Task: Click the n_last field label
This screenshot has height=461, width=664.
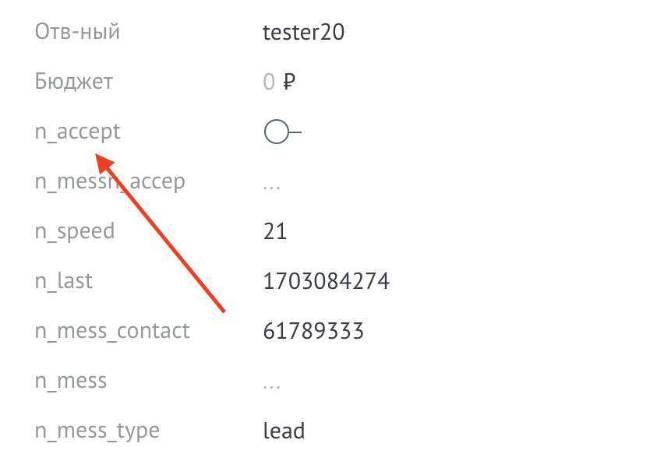Action: tap(64, 281)
